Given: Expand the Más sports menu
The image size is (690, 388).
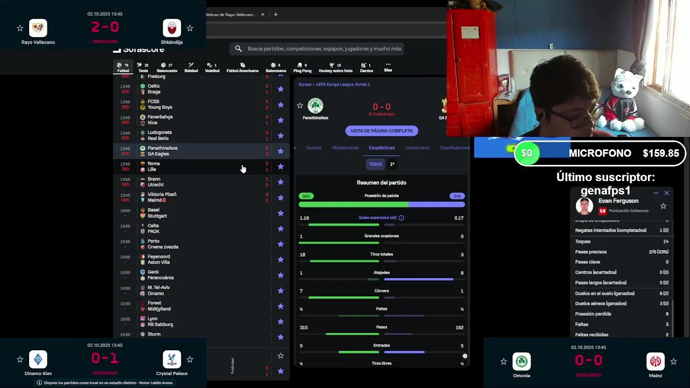Looking at the screenshot, I should (x=388, y=67).
